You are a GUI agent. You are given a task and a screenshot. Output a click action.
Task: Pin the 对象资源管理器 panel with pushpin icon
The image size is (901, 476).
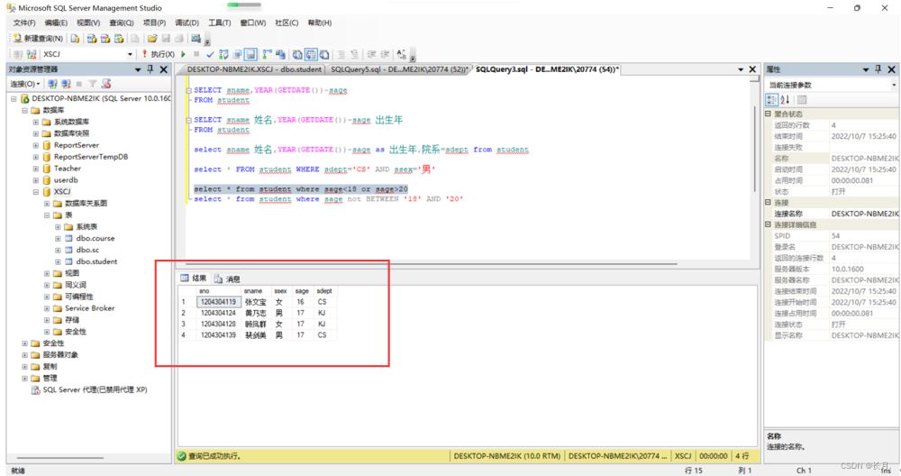click(x=150, y=69)
